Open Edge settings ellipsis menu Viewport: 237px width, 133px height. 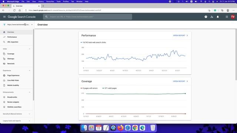pyautogui.click(x=234, y=10)
